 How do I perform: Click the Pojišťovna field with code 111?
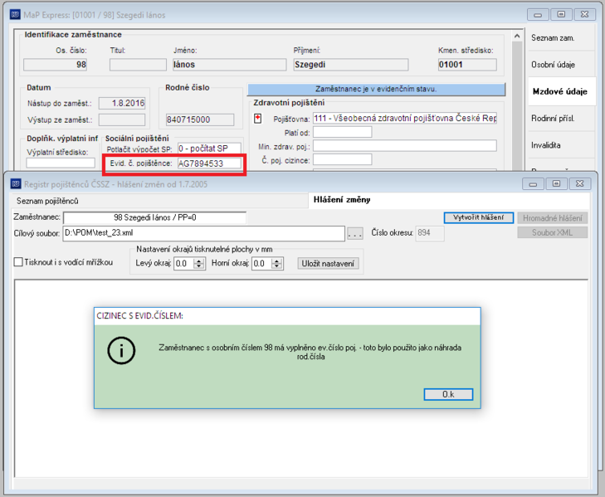pos(405,119)
